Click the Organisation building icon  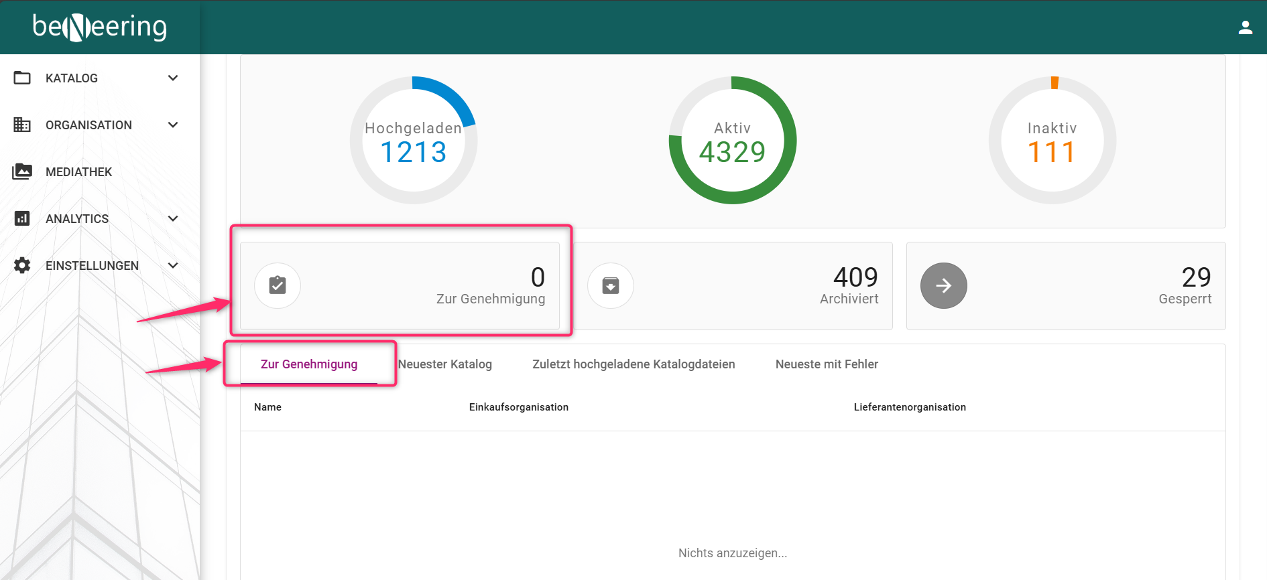click(22, 125)
